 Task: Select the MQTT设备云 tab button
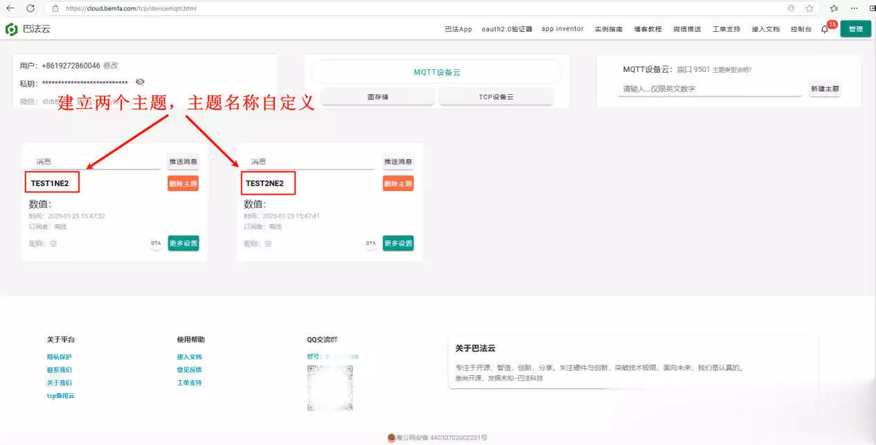(436, 72)
